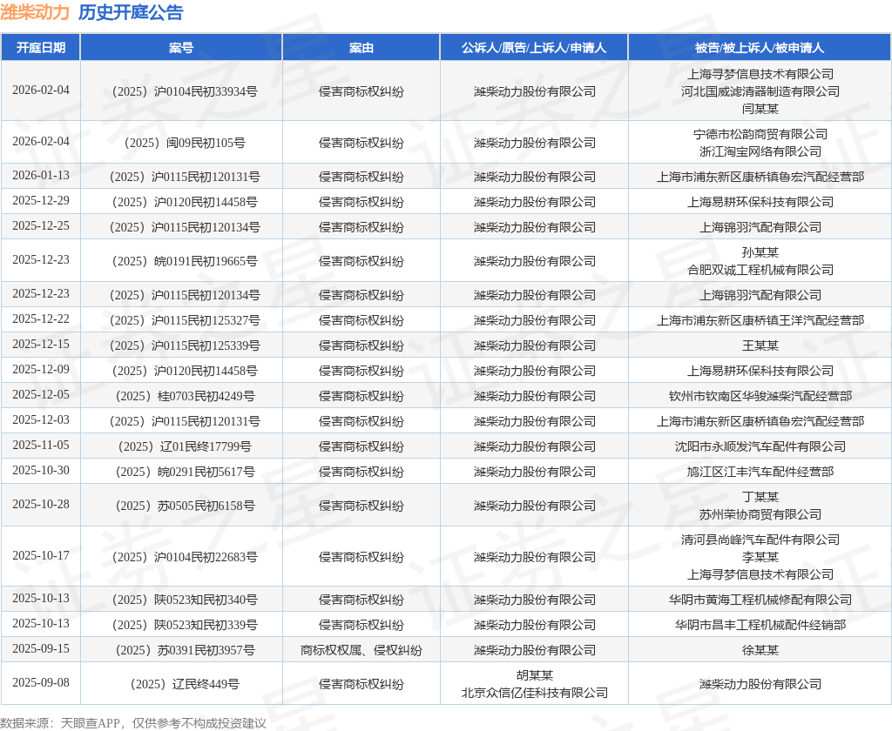Click case number (2025)沪0115民初125339号
Screen dimensions: 892x731
(x=185, y=345)
